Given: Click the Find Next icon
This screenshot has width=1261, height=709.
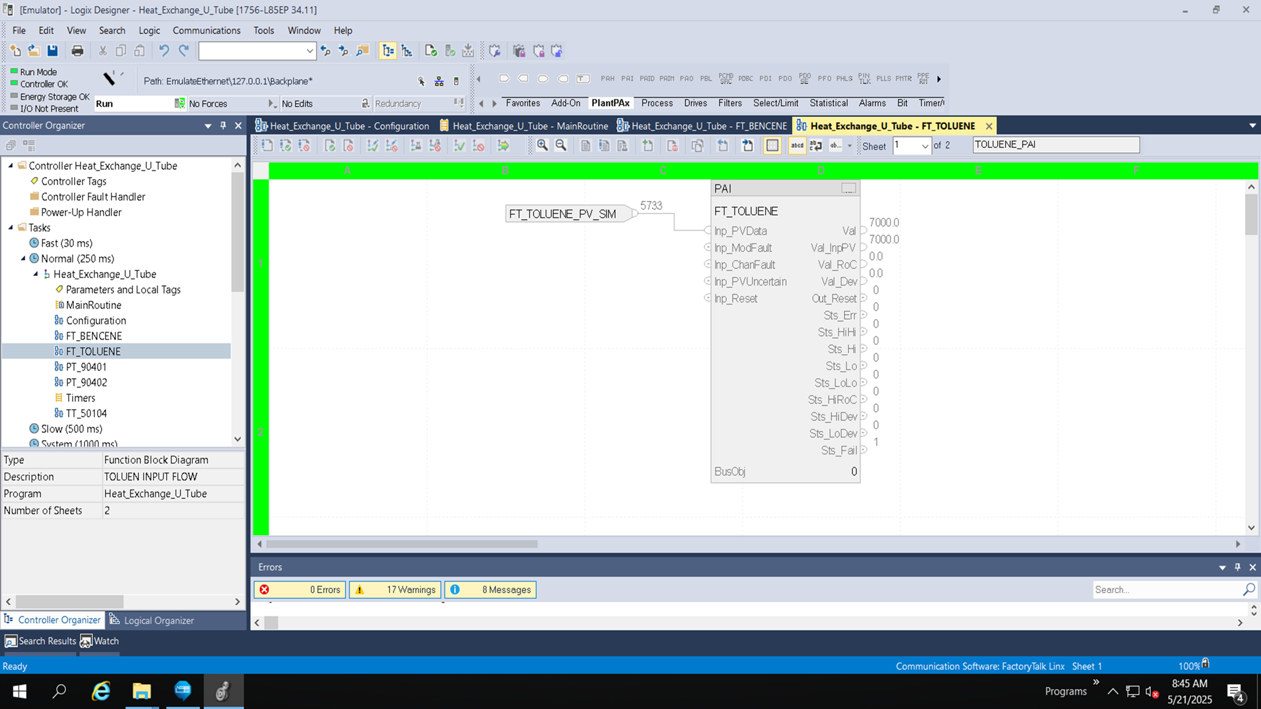Looking at the screenshot, I should 344,50.
